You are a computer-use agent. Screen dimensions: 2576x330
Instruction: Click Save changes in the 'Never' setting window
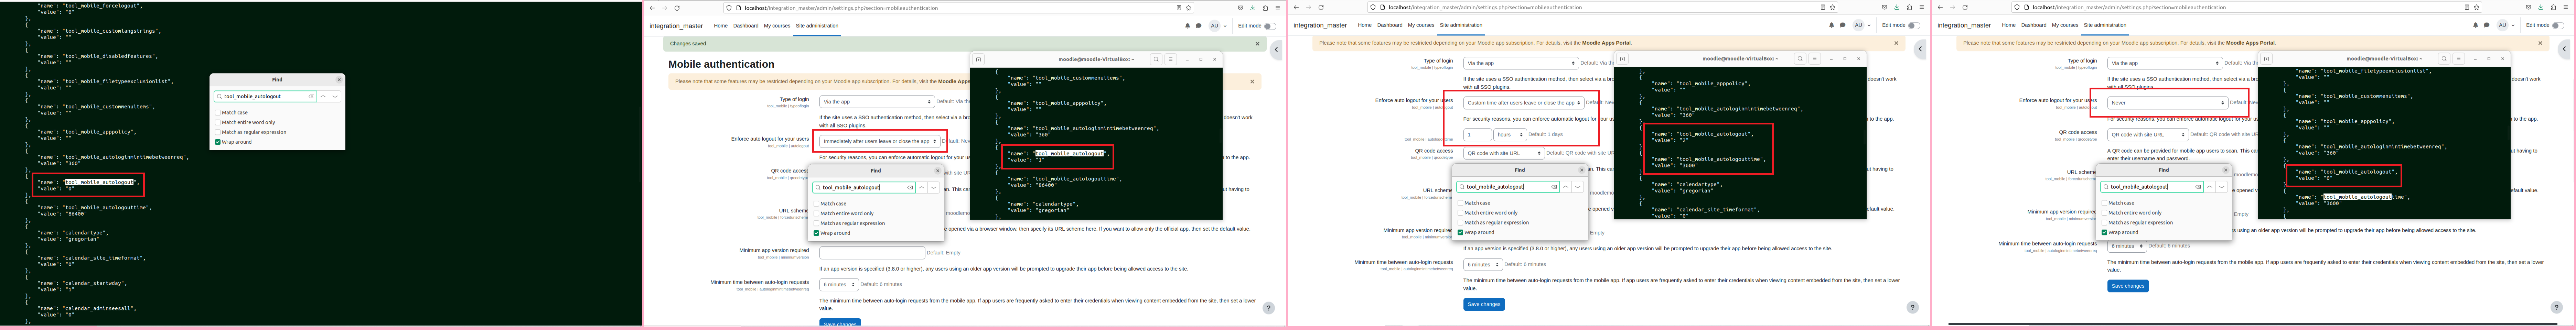pos(2128,286)
